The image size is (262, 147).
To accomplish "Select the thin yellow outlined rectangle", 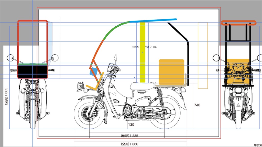I will [203, 56].
